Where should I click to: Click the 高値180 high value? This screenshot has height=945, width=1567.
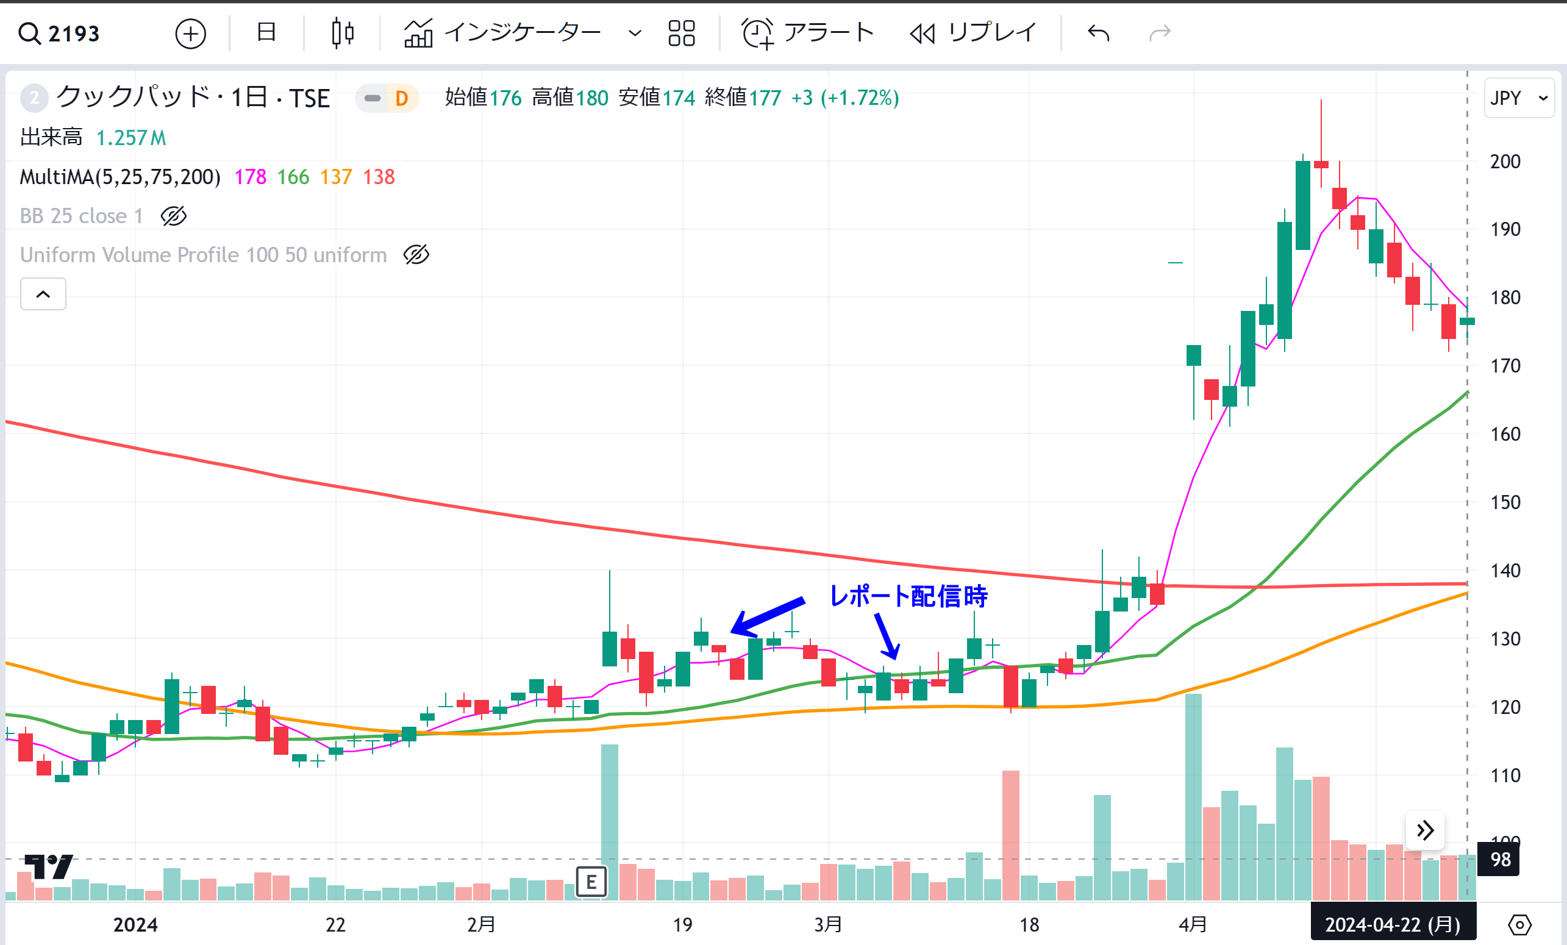(570, 98)
